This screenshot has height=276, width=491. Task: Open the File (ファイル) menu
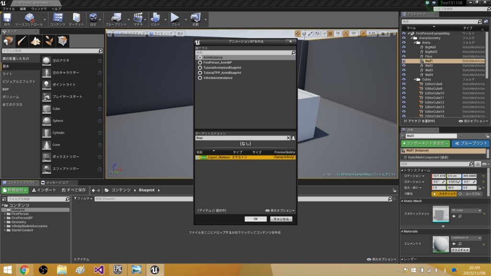[9, 9]
